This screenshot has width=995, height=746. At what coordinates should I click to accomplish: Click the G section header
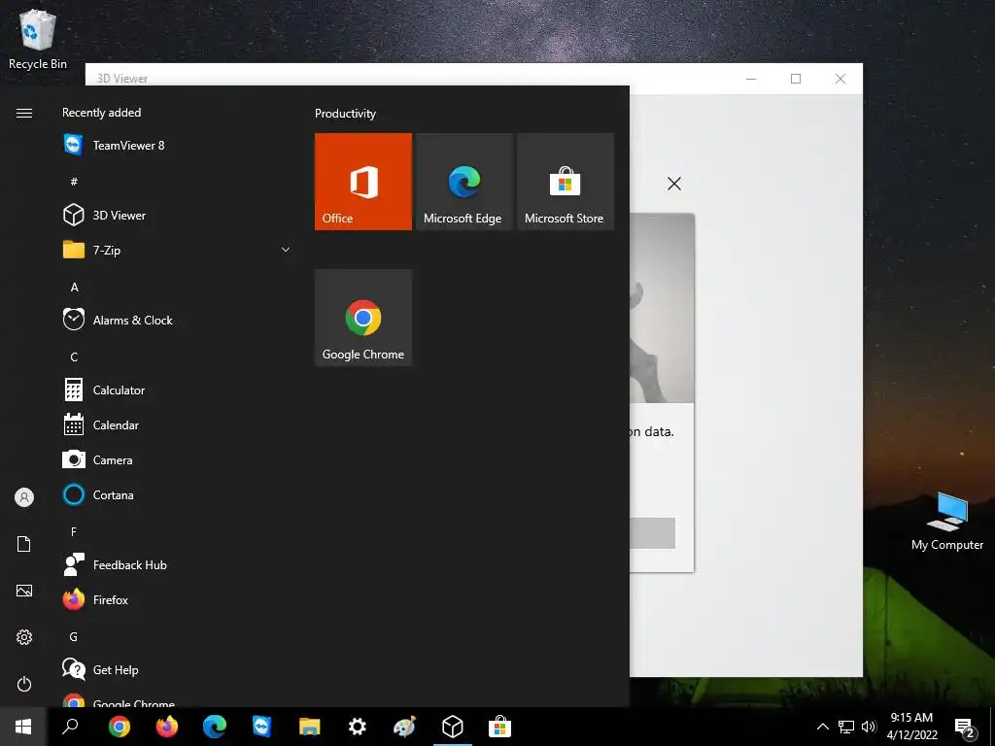pos(74,637)
